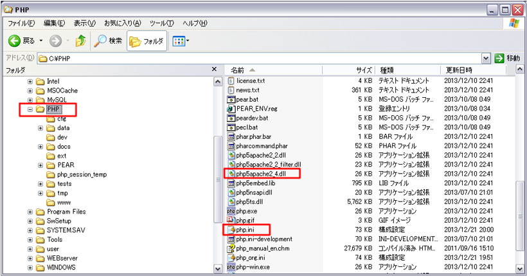Image resolution: width=527 pixels, height=276 pixels.
Task: Expand the Intel folder node
Action: 30,82
